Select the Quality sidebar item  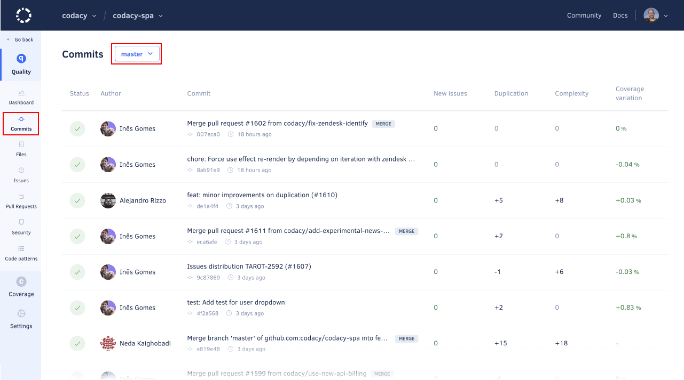[21, 64]
